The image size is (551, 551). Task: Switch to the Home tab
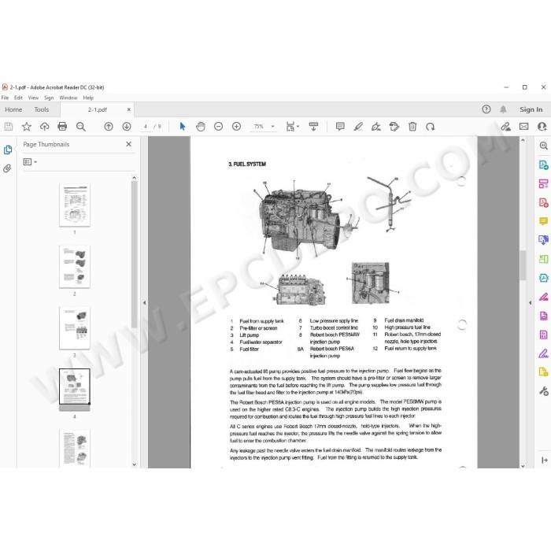(13, 109)
